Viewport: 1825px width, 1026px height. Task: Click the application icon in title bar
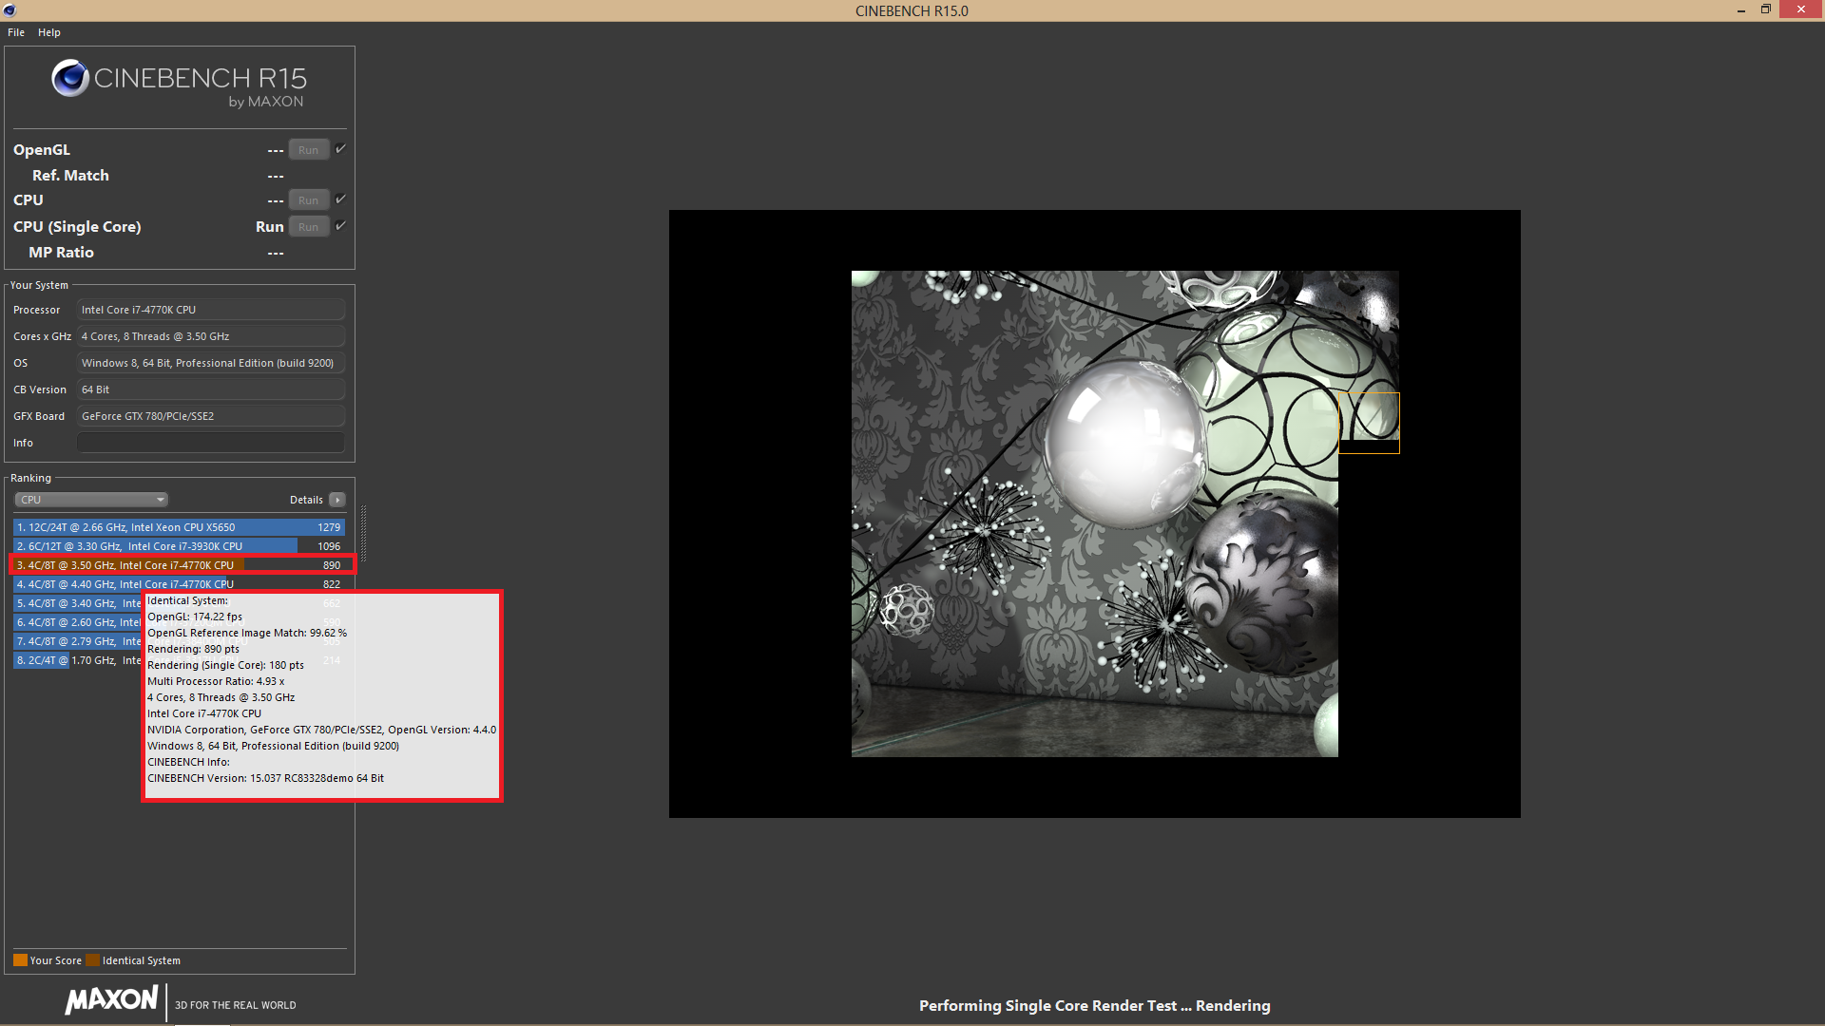(10, 10)
